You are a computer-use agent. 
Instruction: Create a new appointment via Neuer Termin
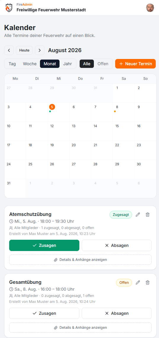coord(135,64)
